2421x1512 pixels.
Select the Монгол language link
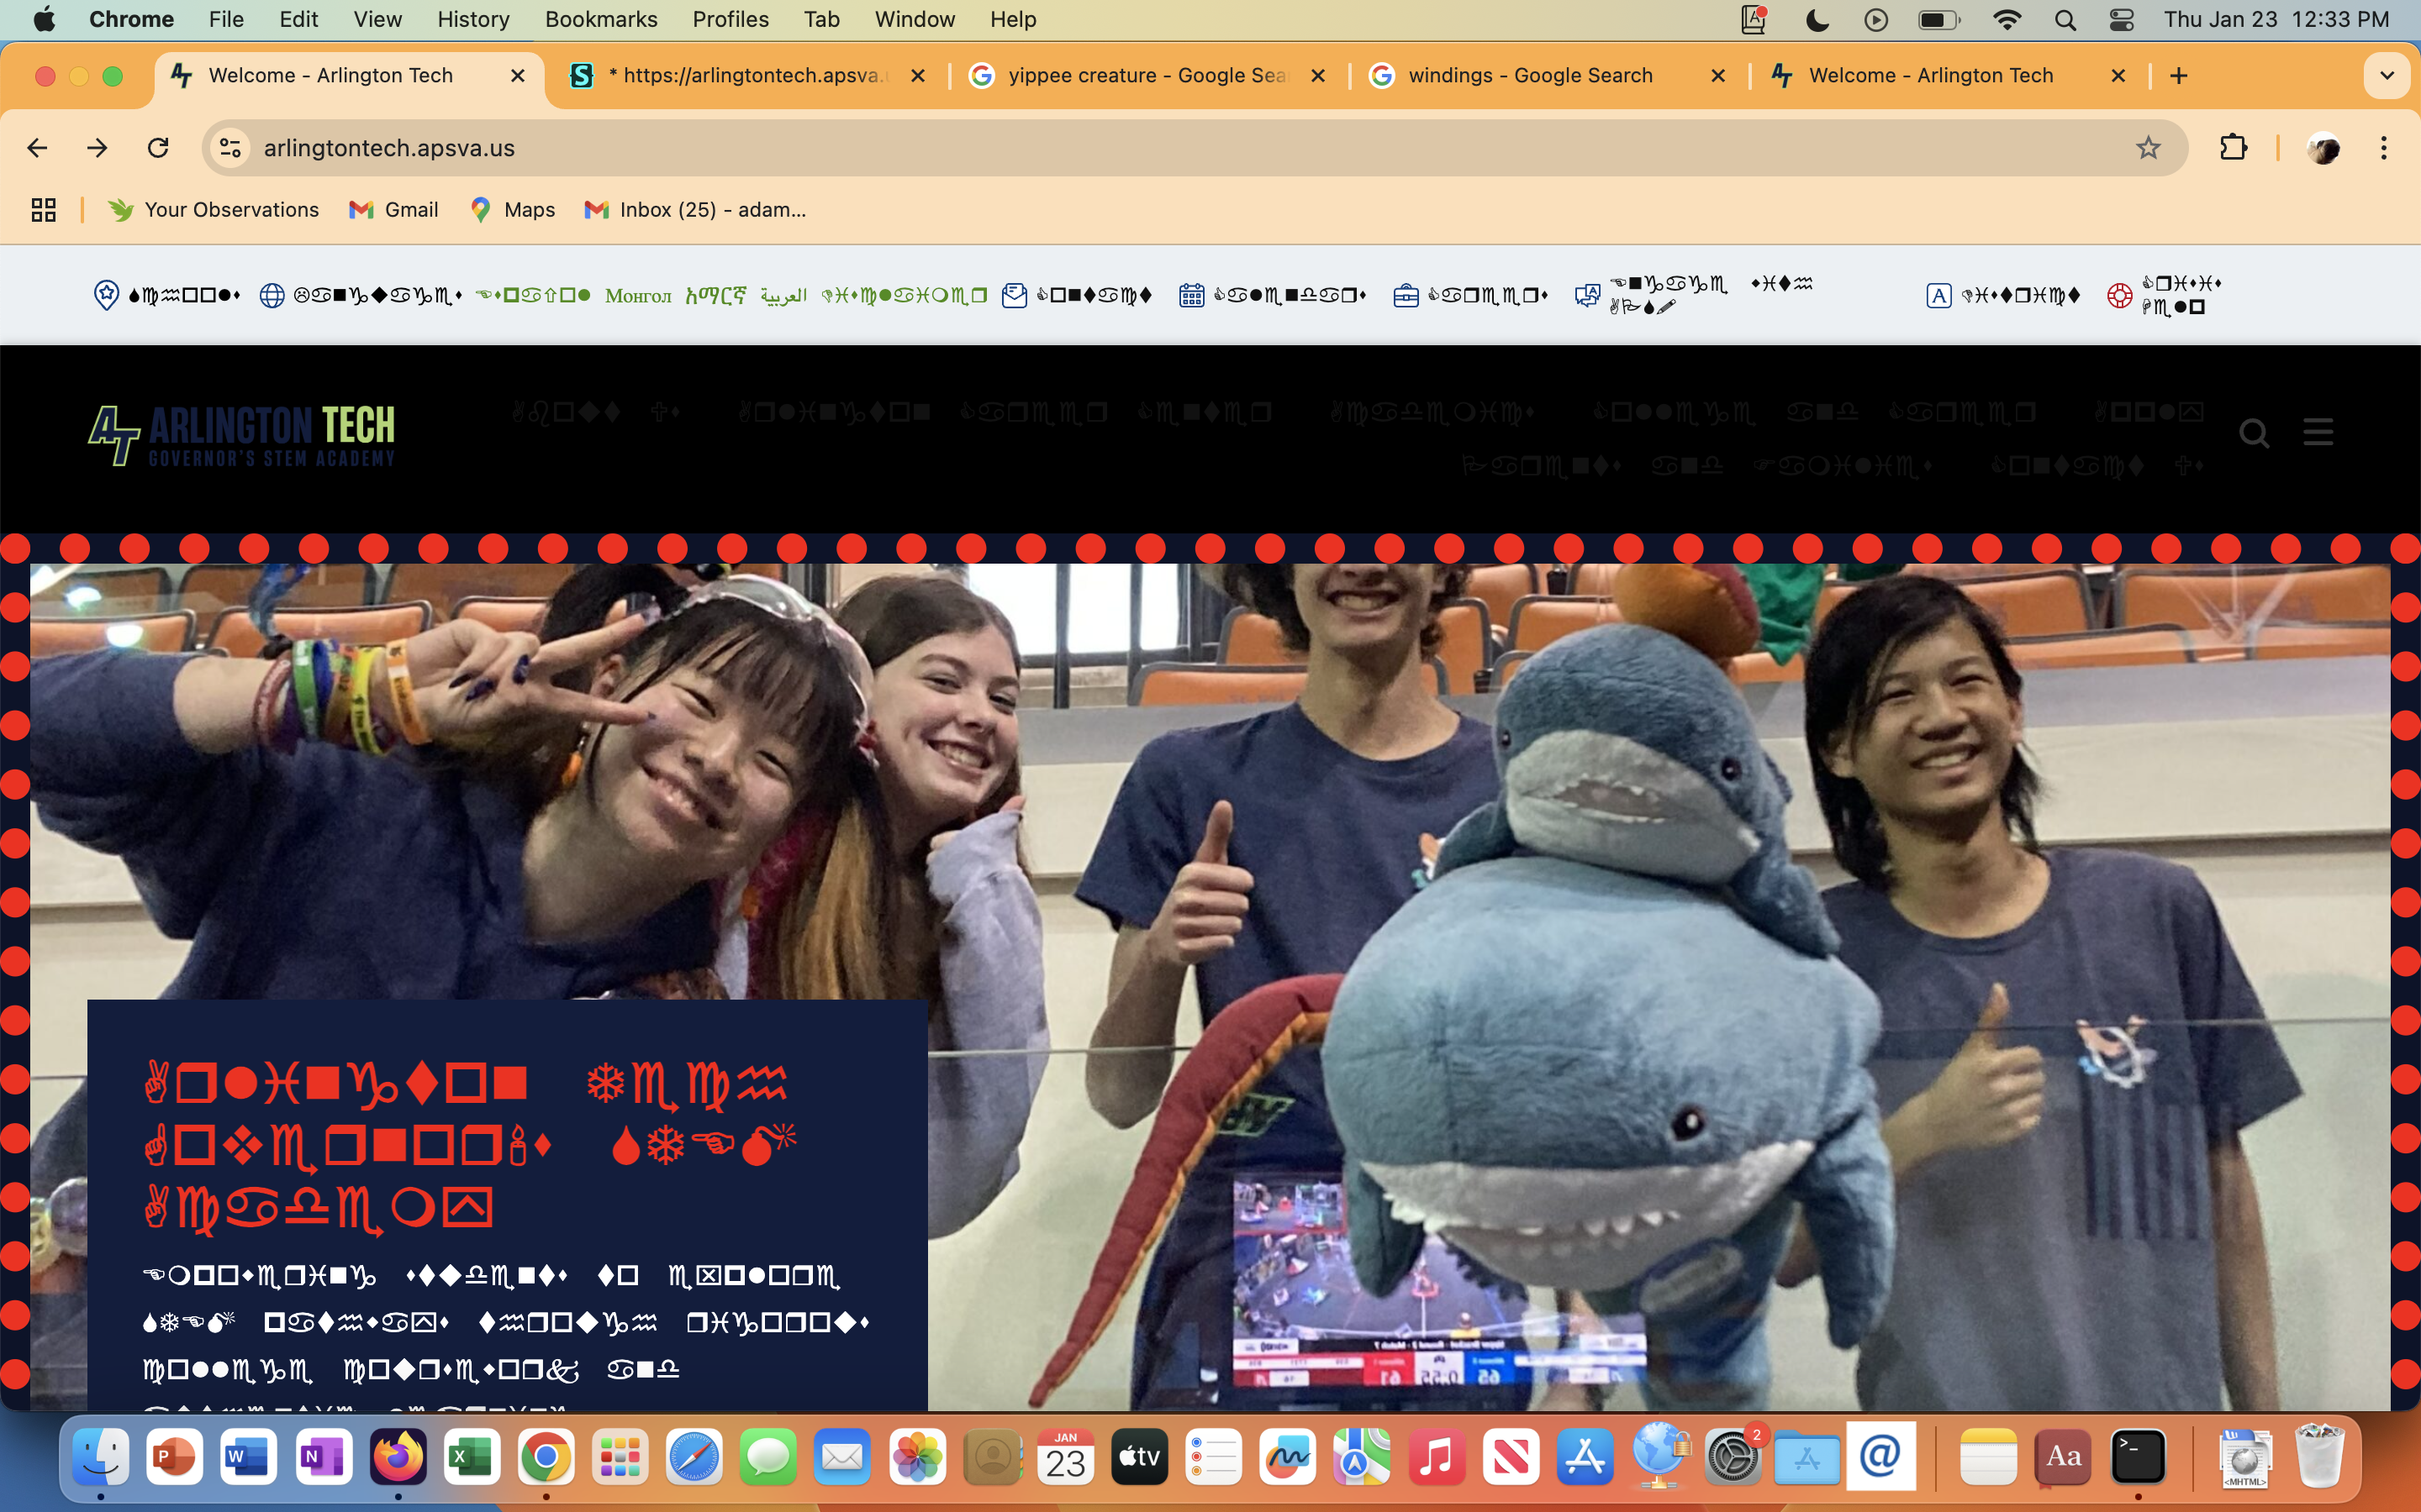pos(638,295)
